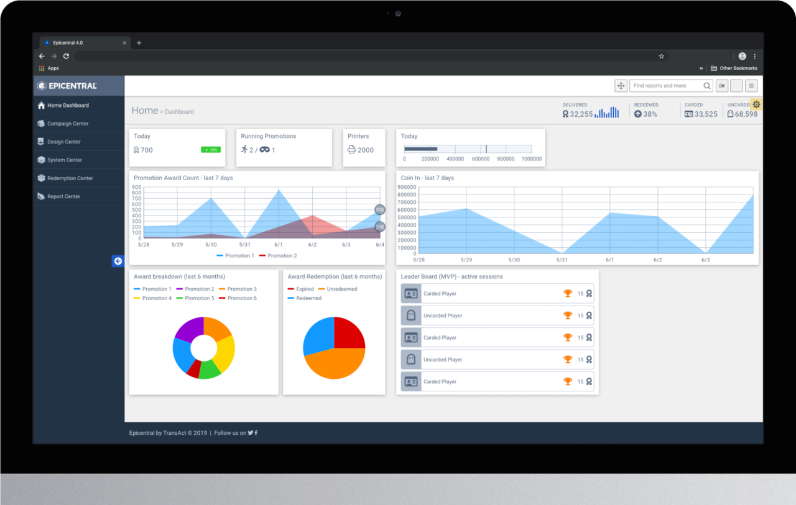The height and width of the screenshot is (505, 796).
Task: Open Campaign Center in sidebar
Action: (x=68, y=124)
